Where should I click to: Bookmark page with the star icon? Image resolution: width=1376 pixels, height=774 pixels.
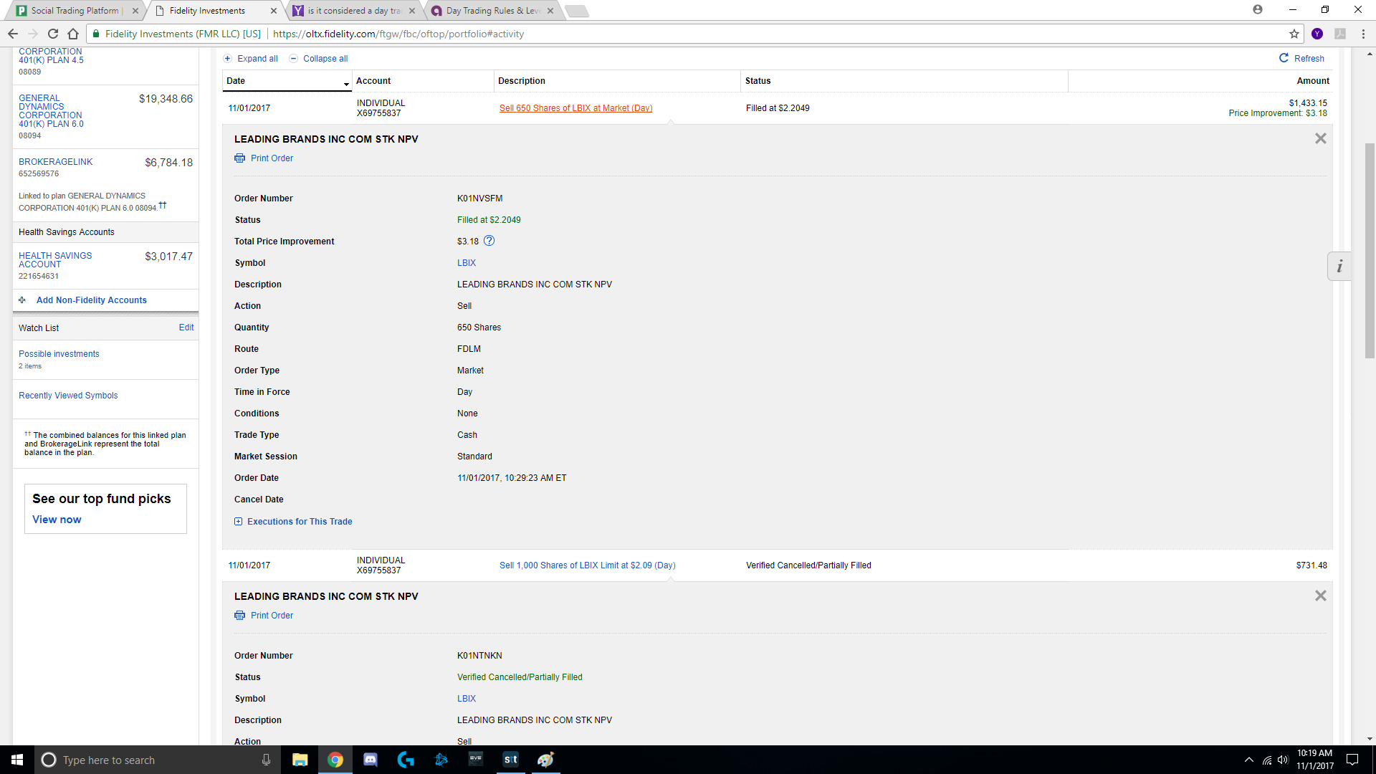[1294, 34]
